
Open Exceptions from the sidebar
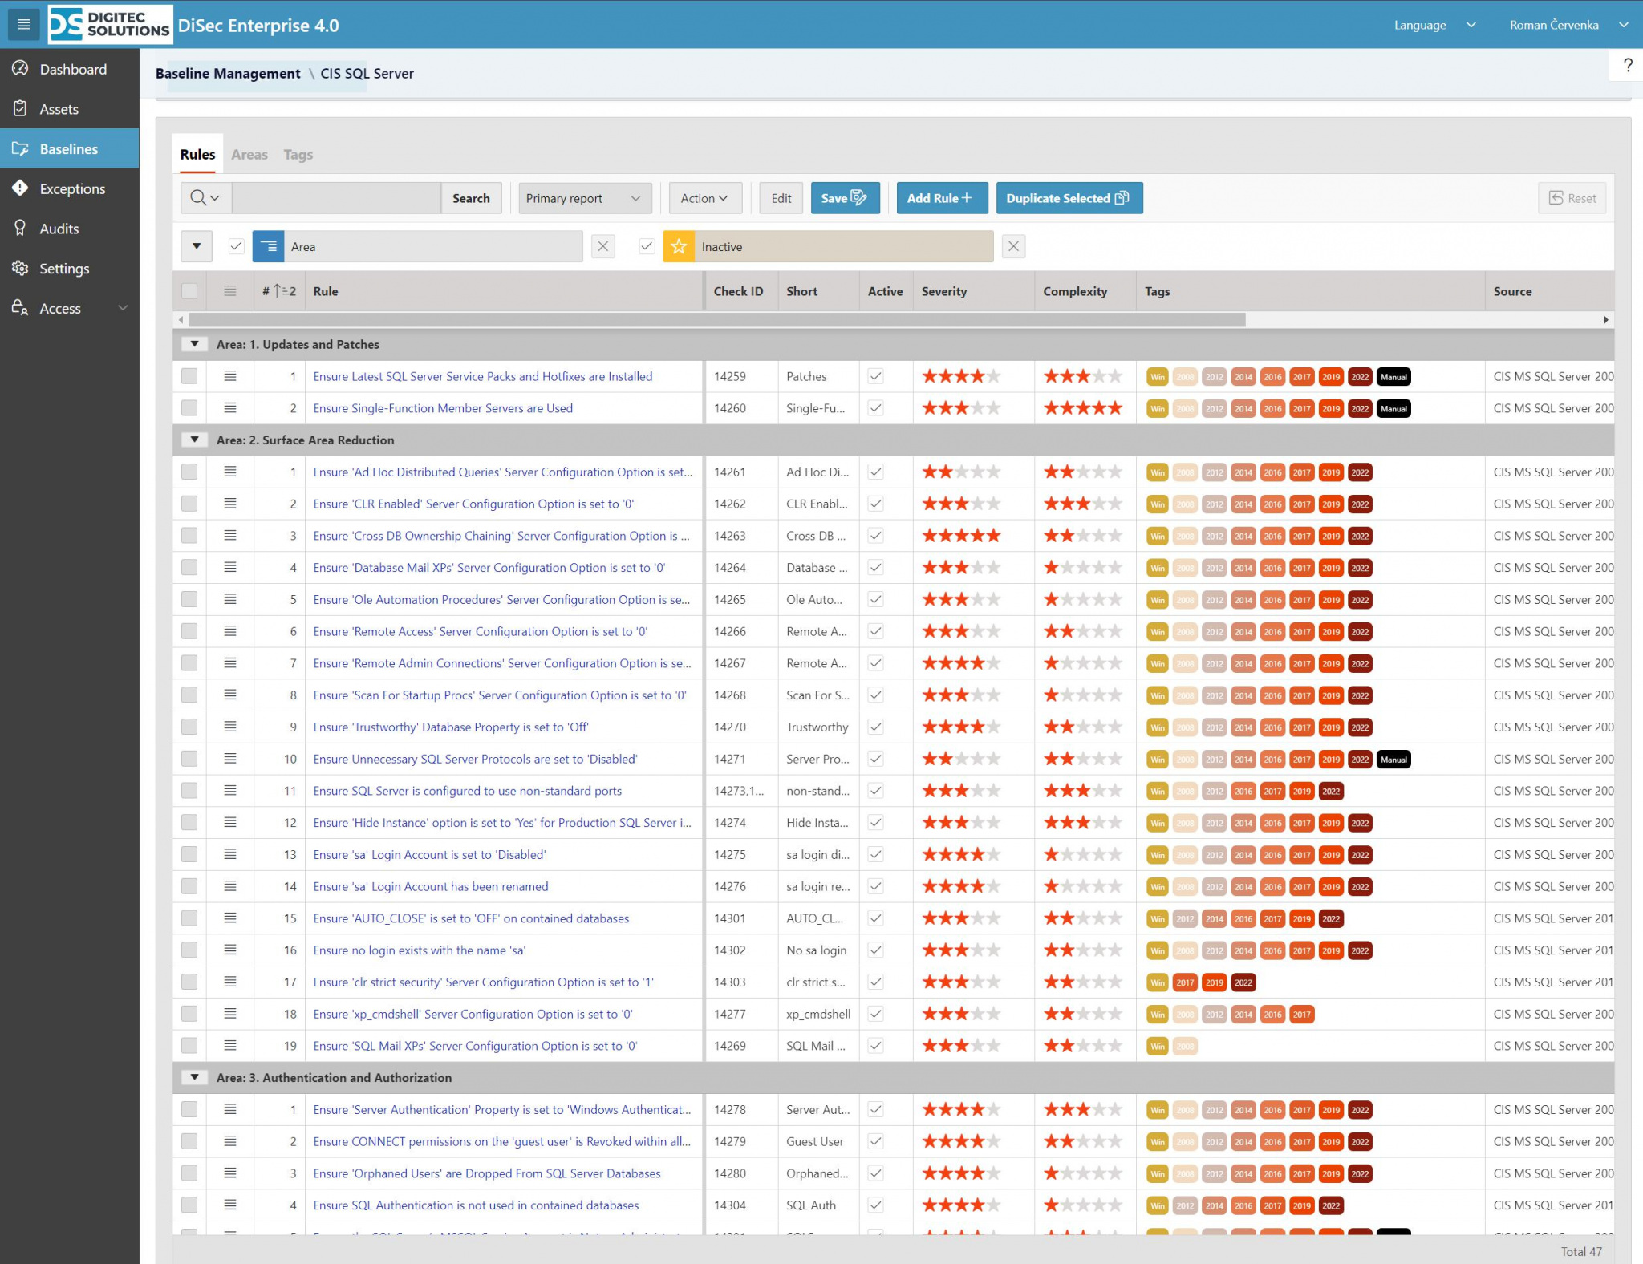[x=72, y=188]
